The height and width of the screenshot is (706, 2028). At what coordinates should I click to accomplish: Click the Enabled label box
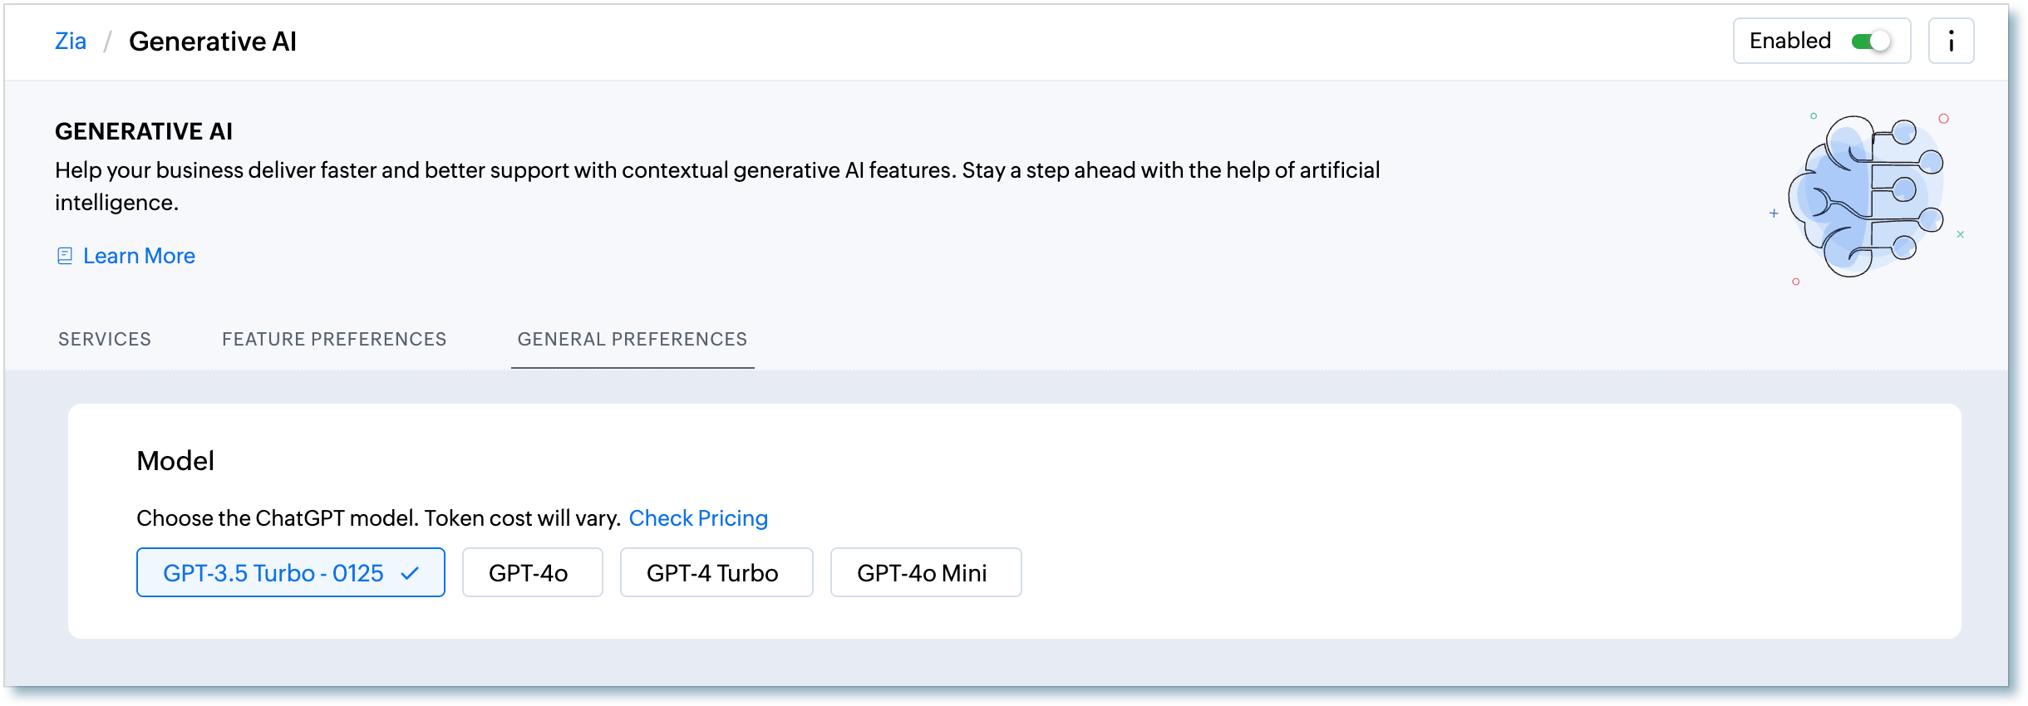tap(1822, 41)
